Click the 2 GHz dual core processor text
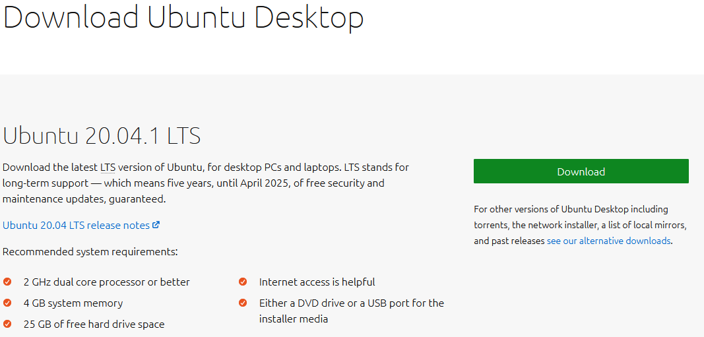 click(106, 282)
